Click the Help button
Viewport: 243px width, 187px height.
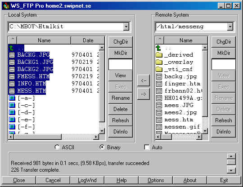[121, 180]
